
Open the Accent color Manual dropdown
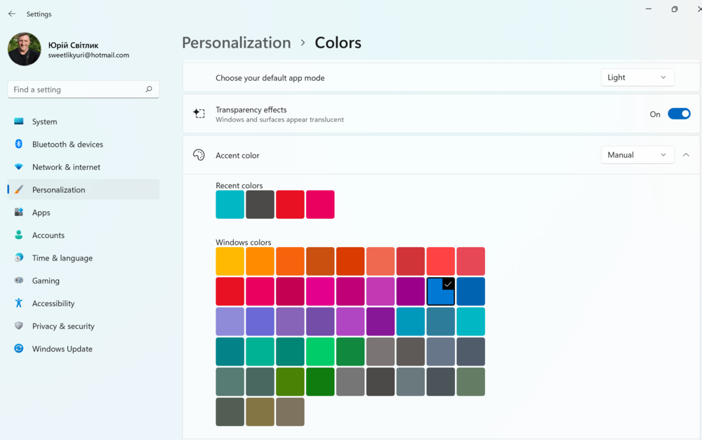637,155
